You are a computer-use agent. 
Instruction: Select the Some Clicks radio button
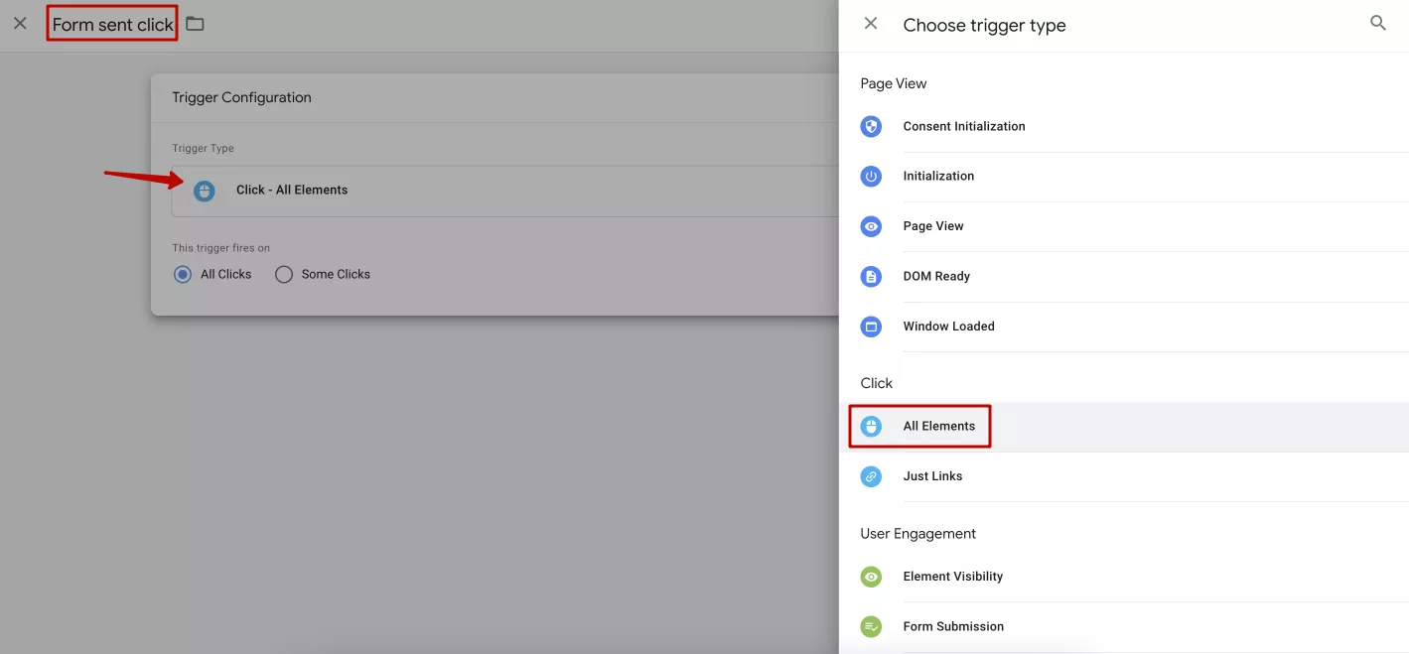click(x=284, y=274)
